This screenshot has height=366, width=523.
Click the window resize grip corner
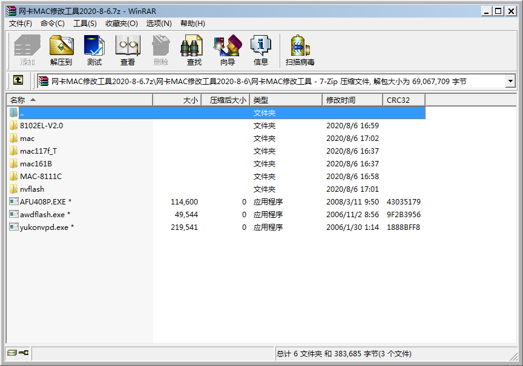pos(514,356)
